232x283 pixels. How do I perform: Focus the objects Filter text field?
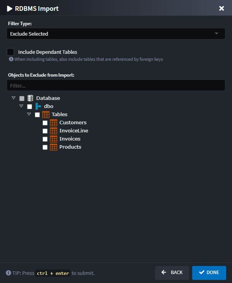click(116, 85)
